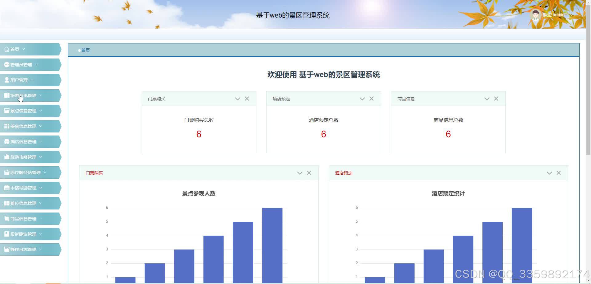Open 景点信息管理 menu
This screenshot has height=284, width=591.
pos(30,111)
